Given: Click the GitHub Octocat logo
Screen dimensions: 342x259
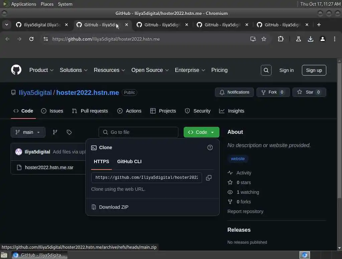Looking at the screenshot, I should pos(16,70).
